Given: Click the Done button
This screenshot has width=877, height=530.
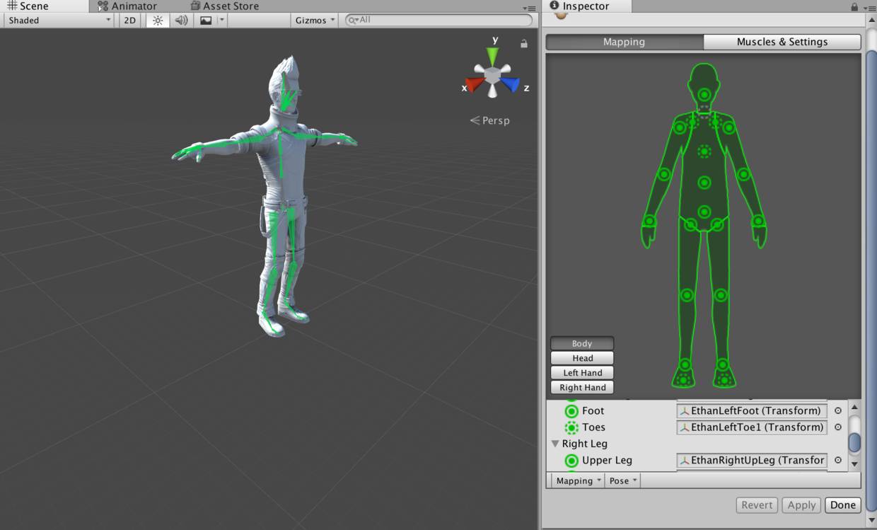Looking at the screenshot, I should (843, 505).
